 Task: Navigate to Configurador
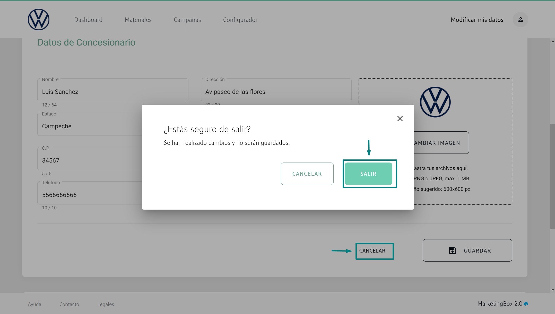pos(240,20)
